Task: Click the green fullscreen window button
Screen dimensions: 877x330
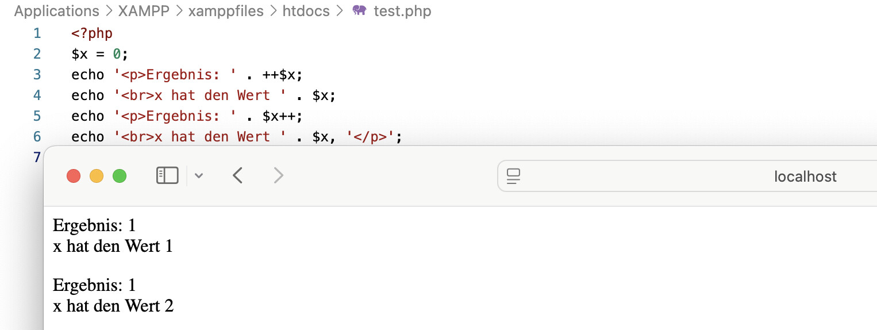Action: 120,176
